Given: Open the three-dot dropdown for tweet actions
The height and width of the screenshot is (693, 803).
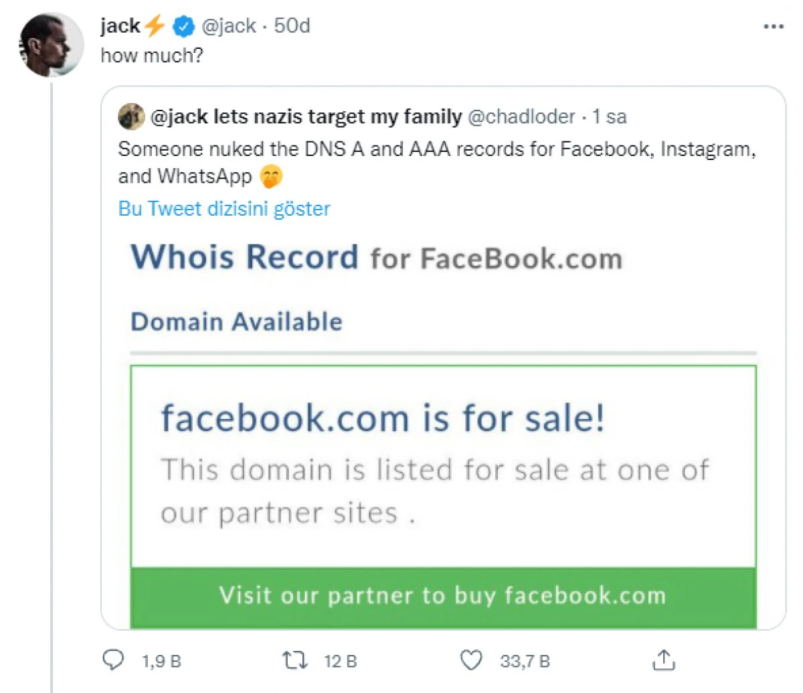Looking at the screenshot, I should click(x=773, y=25).
